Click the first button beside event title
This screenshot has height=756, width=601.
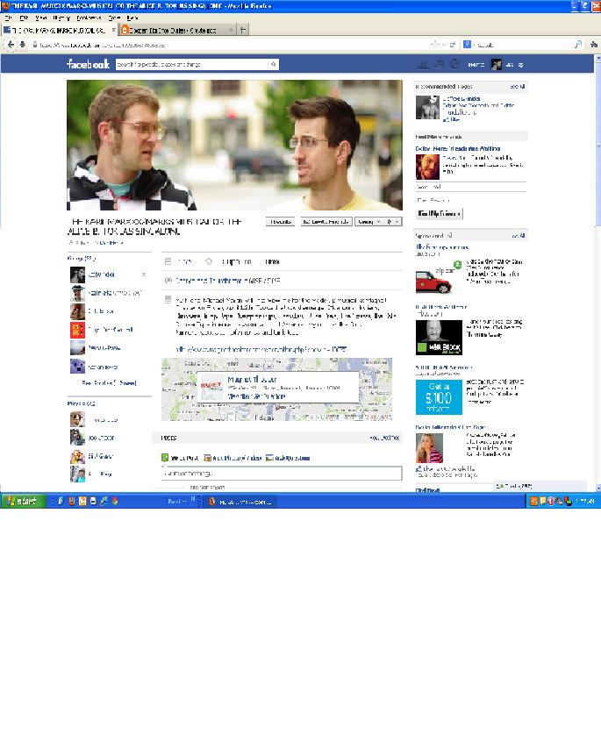(x=280, y=222)
